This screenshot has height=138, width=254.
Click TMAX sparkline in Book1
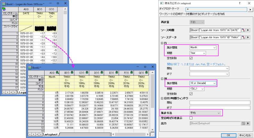(x=39, y=29)
